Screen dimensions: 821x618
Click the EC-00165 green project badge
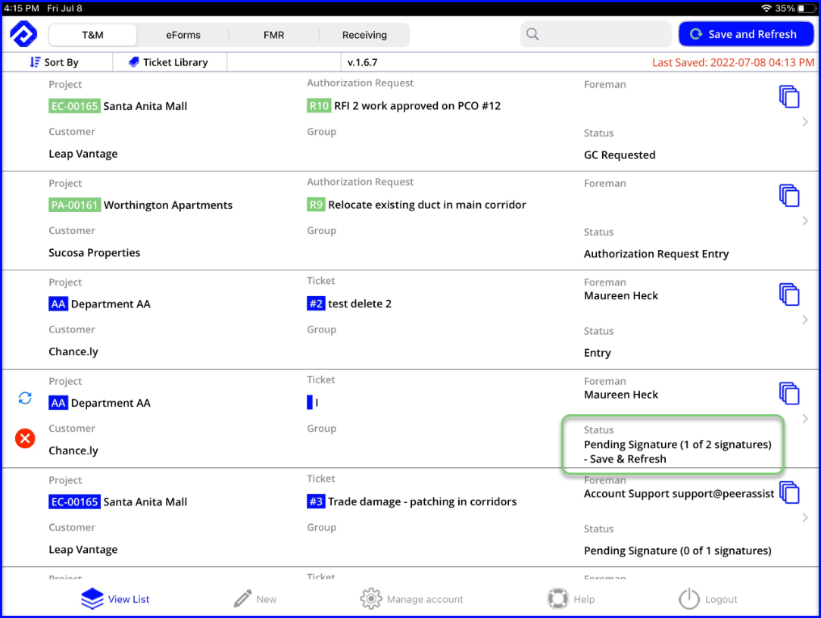click(x=73, y=106)
